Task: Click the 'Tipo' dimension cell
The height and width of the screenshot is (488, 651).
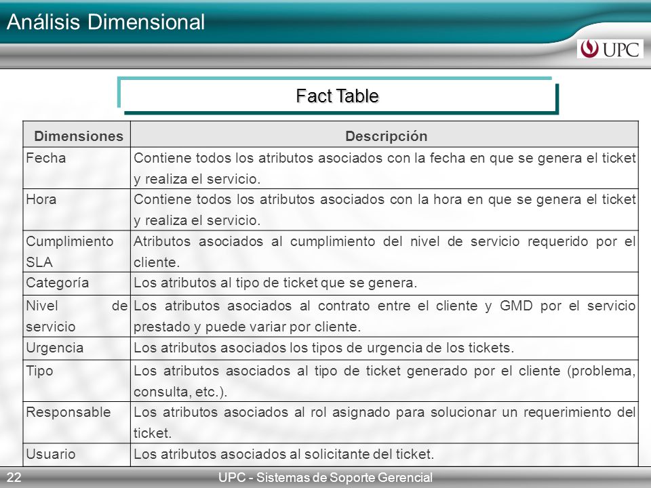Action: [77, 380]
